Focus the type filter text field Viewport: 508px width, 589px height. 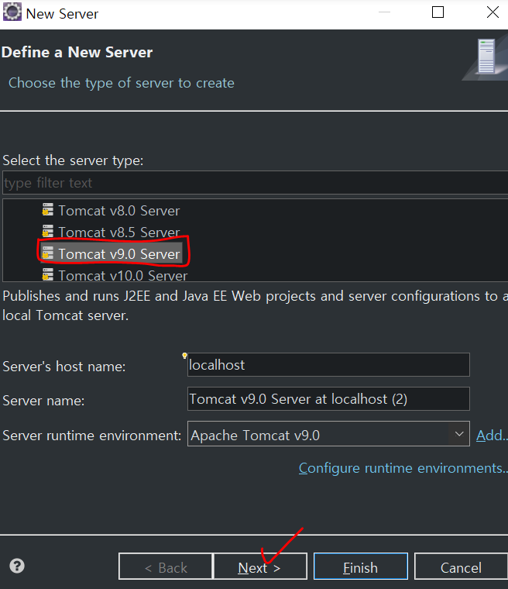256,183
